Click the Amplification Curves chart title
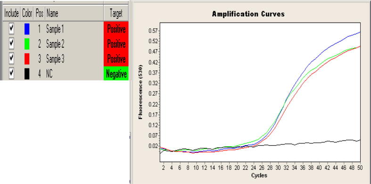The width and height of the screenshot is (371, 184). (248, 14)
